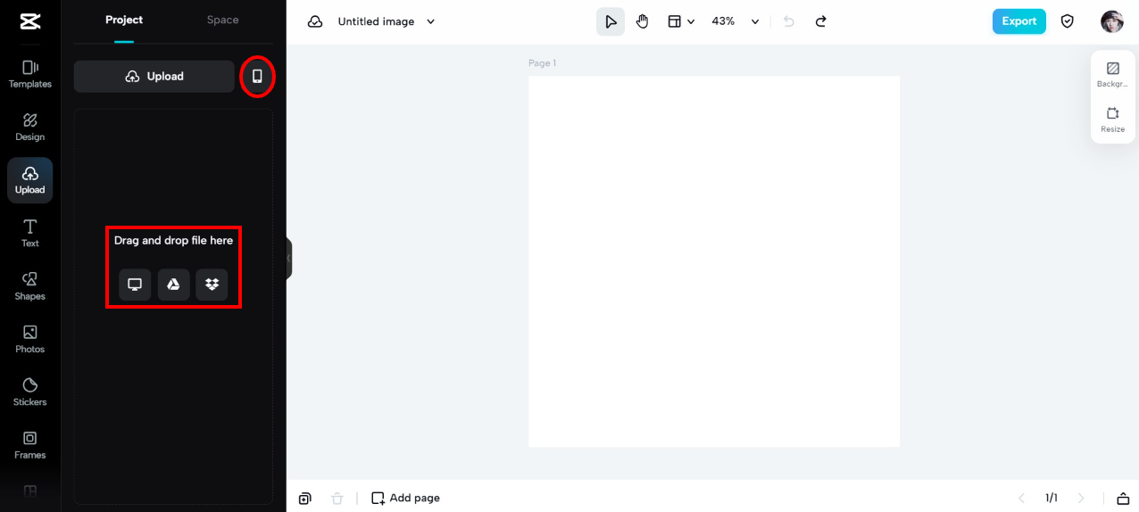Select the pointer selection tool
This screenshot has width=1139, height=512.
(x=611, y=21)
